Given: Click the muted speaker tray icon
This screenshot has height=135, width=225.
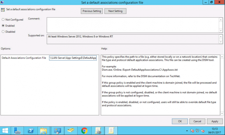Looking at the screenshot, I should point(203,131).
